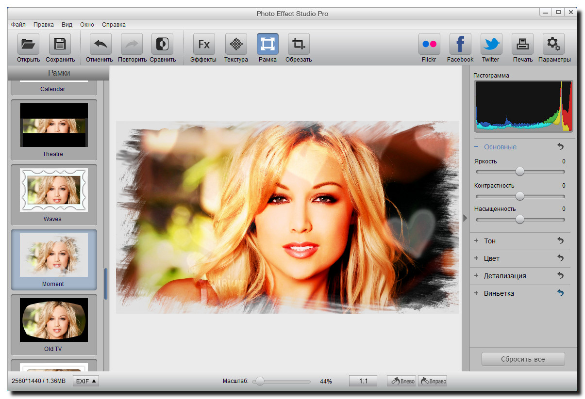This screenshot has width=585, height=399.
Task: Adjust the Яркость slider handle
Action: pyautogui.click(x=520, y=171)
